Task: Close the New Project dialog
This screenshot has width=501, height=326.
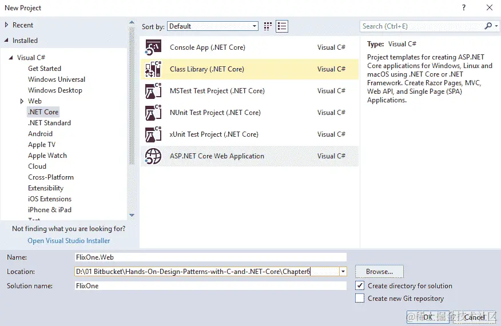Action: click(x=489, y=7)
